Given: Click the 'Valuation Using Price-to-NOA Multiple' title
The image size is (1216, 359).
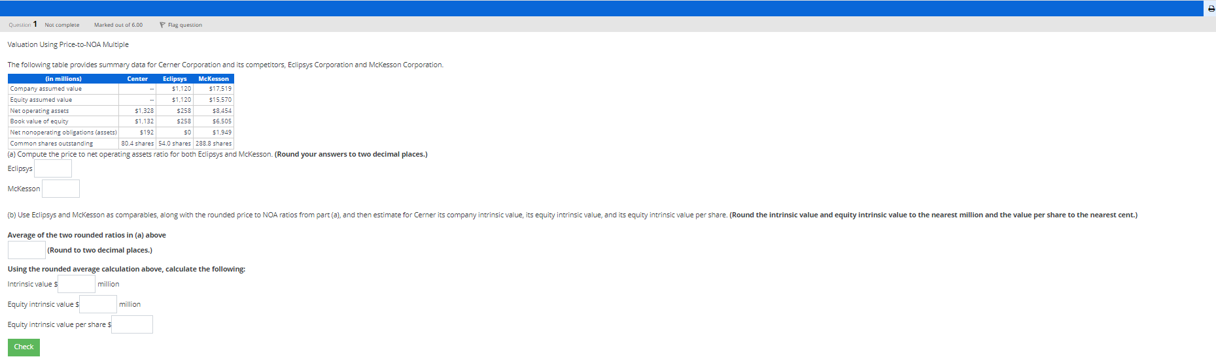Looking at the screenshot, I should pos(68,44).
